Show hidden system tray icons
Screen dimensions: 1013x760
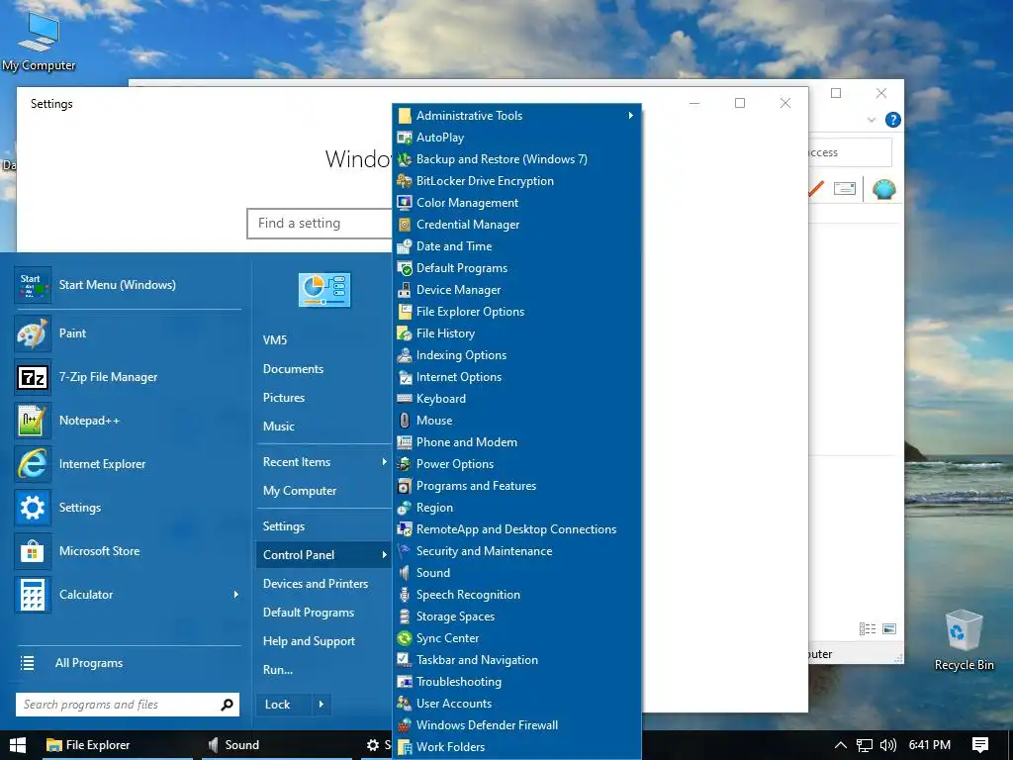(x=840, y=745)
